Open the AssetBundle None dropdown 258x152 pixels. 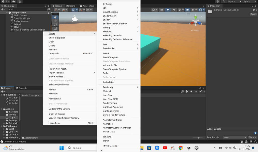point(235,137)
